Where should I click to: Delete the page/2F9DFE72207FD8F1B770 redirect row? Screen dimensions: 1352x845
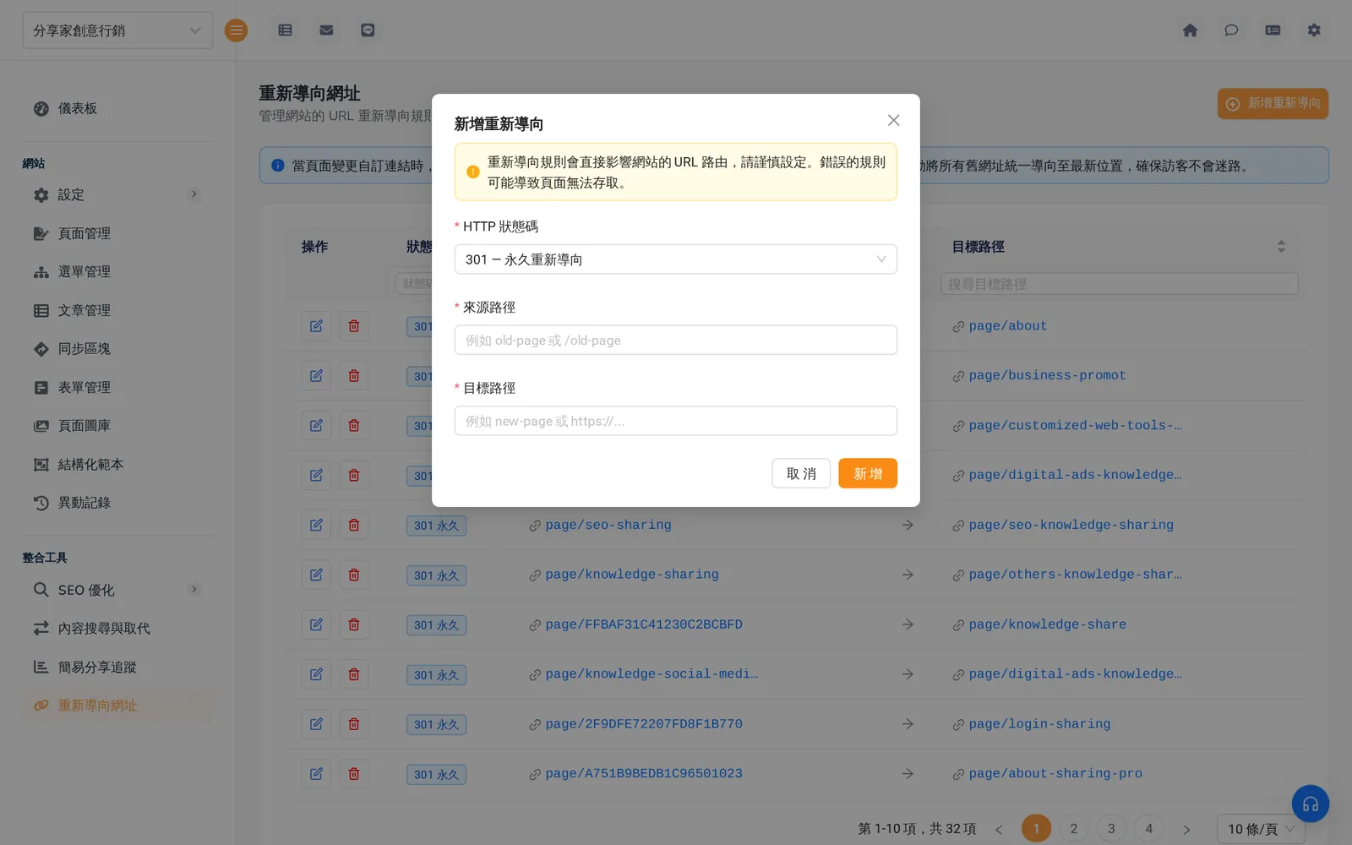(354, 724)
